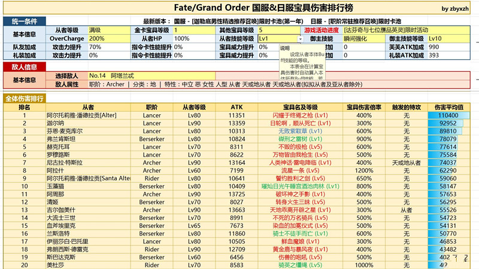
Task: Select the 御主技能等级 Lv10 cell
Action: 448,39
